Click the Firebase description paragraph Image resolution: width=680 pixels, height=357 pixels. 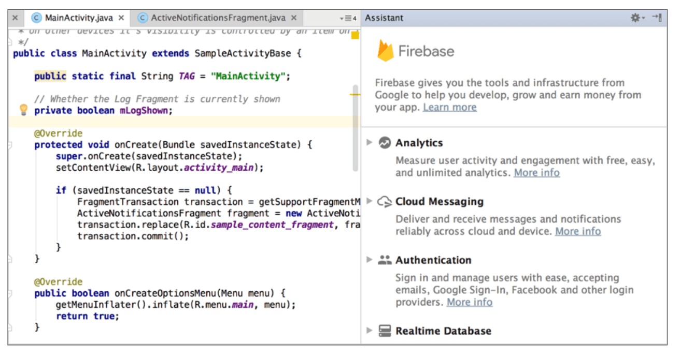508,95
